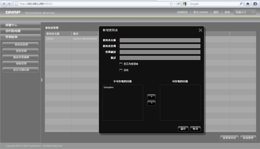Click the search magnifier in the Google box
Viewport: 260px width, 149px height.
point(241,4)
